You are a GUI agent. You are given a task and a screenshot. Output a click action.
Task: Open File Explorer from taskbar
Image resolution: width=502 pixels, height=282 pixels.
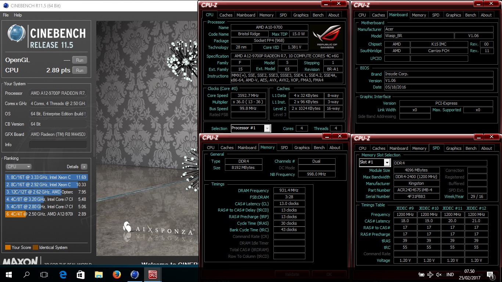[98, 274]
